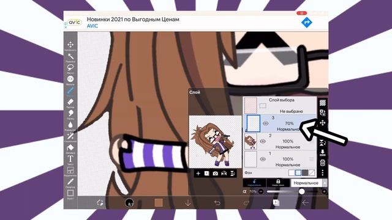Toggle the Alpha Lock button
The height and width of the screenshot is (220, 392).
278,183
